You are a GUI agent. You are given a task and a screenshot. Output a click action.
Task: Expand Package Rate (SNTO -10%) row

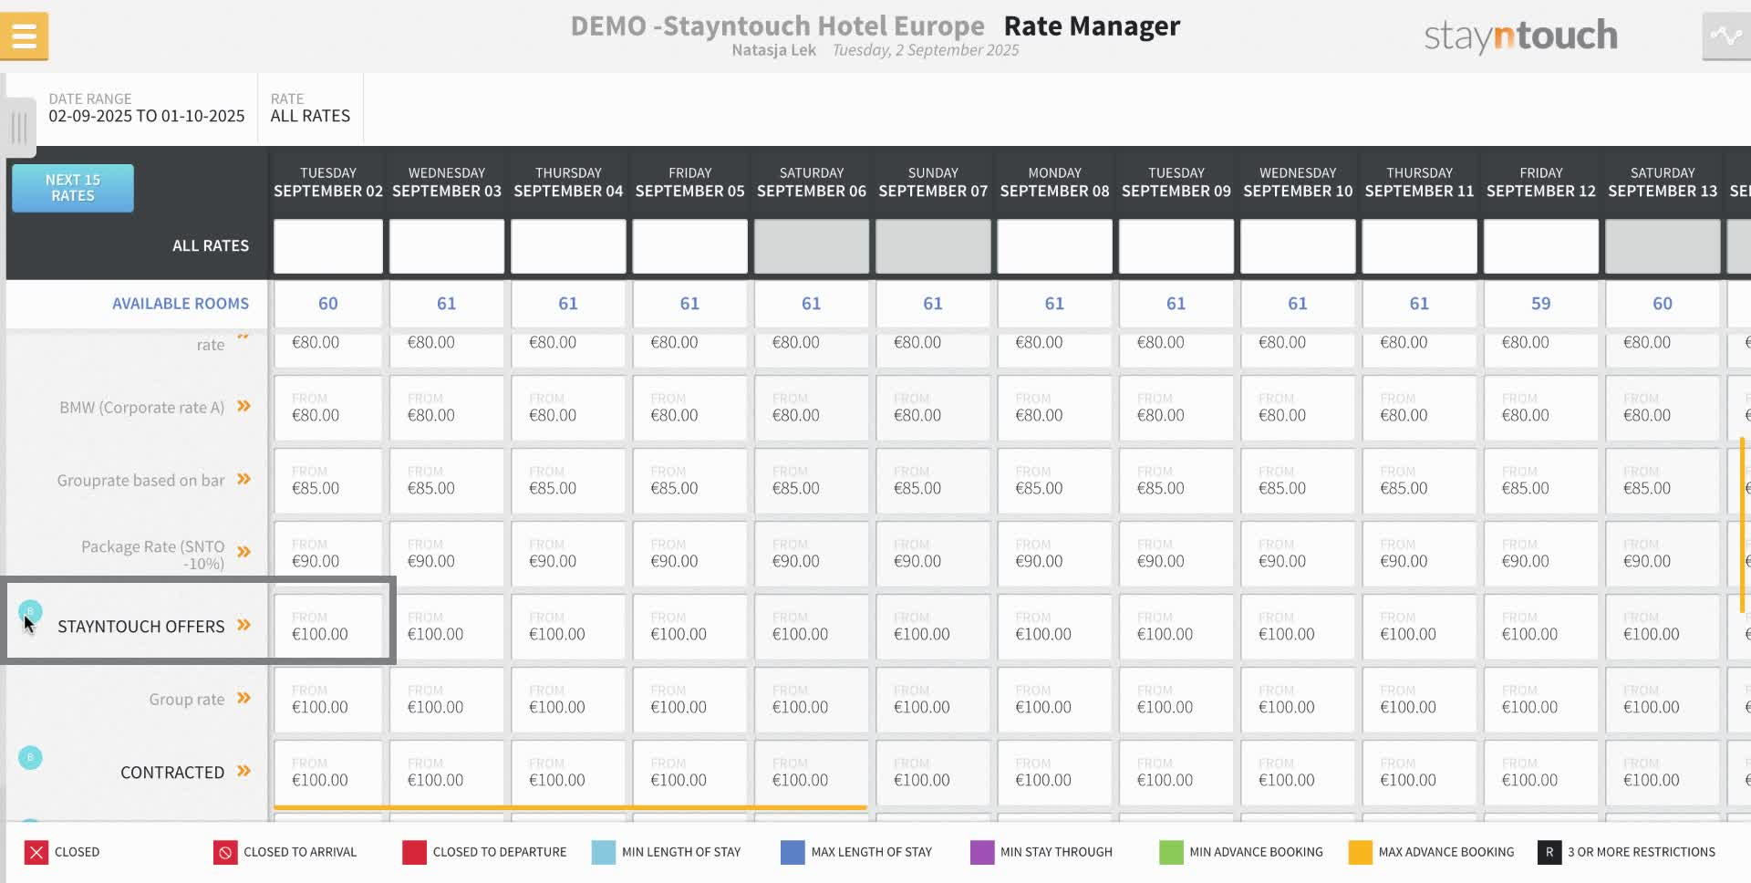(243, 552)
